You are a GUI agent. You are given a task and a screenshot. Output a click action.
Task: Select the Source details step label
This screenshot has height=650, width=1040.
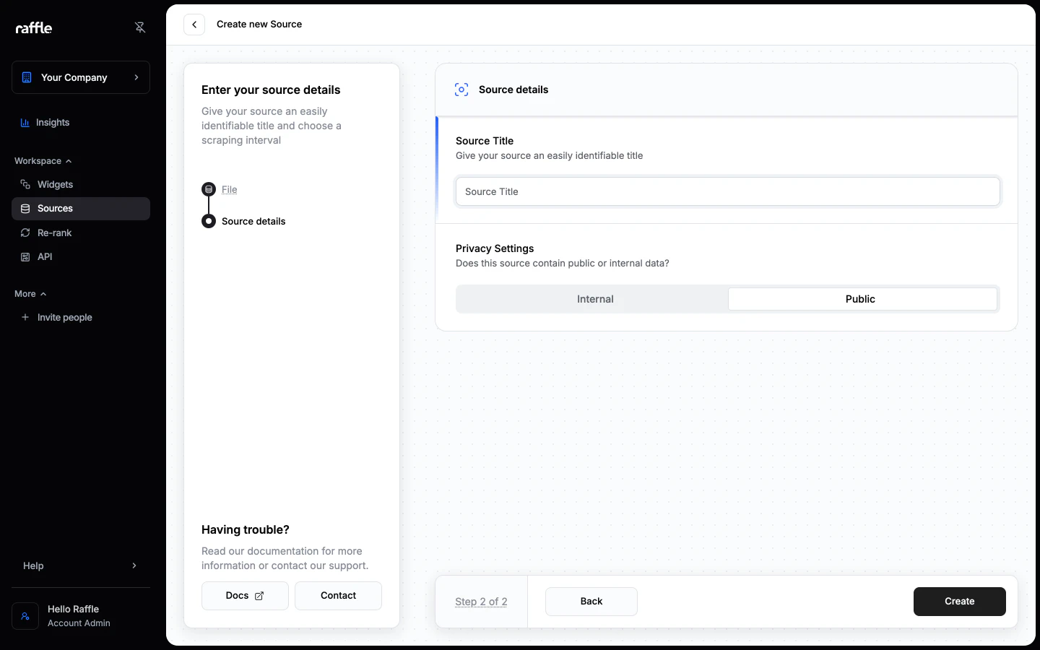click(253, 221)
